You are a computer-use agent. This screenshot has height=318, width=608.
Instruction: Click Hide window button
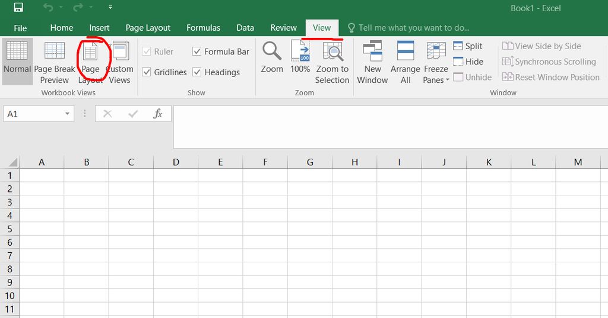(468, 62)
